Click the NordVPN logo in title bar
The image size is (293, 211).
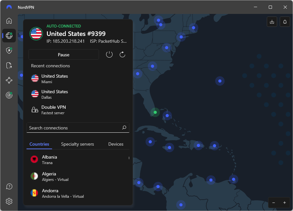9,7
